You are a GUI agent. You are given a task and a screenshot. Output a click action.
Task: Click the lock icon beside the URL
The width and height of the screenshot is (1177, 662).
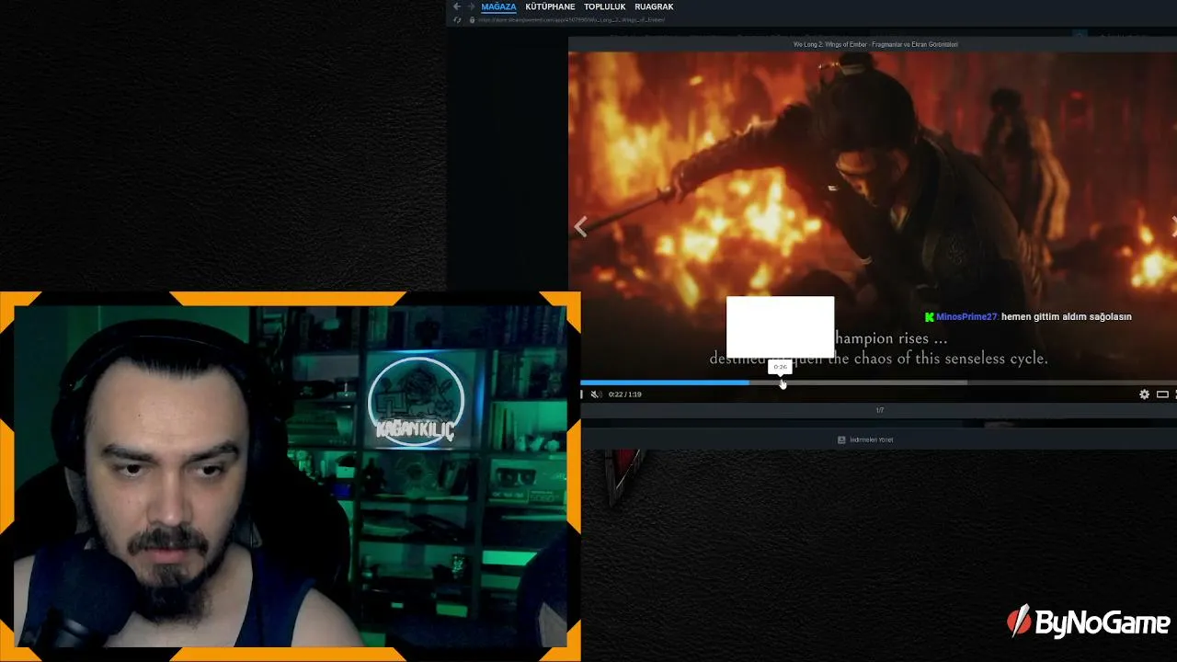(472, 19)
